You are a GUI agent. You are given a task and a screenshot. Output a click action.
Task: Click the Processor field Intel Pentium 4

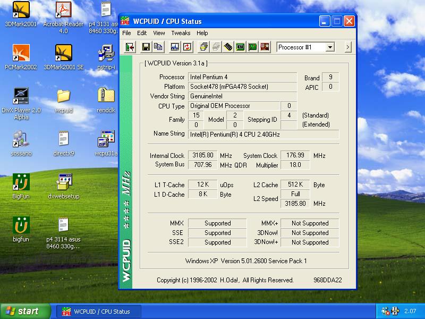[x=243, y=77]
